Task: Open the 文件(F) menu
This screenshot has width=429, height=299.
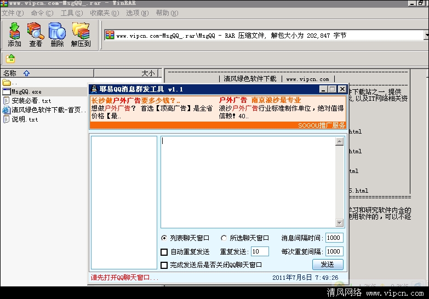Action: click(x=13, y=13)
